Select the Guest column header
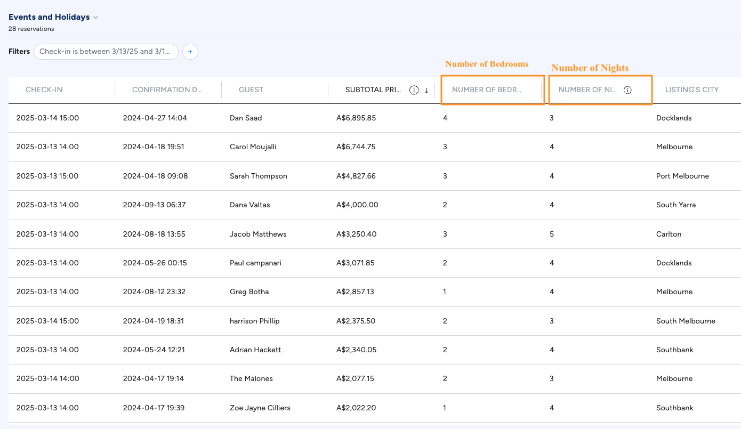This screenshot has height=429, width=741. click(x=251, y=90)
